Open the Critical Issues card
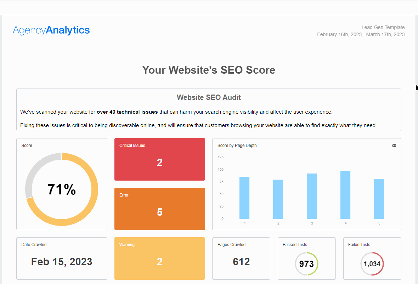 [x=159, y=159]
